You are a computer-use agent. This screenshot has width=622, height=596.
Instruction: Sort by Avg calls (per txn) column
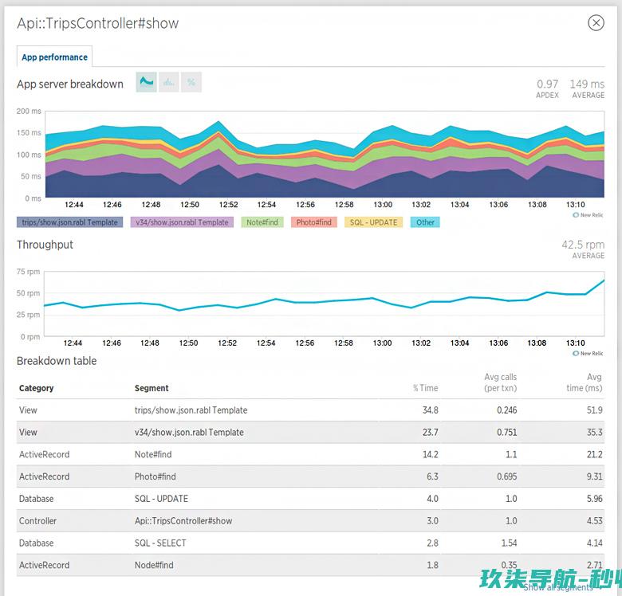click(x=500, y=382)
